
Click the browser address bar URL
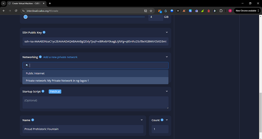point(42,11)
